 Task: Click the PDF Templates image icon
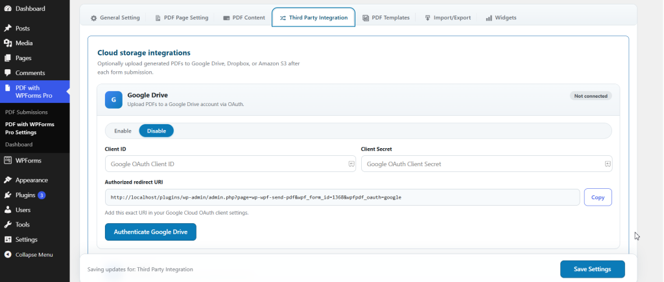366,17
